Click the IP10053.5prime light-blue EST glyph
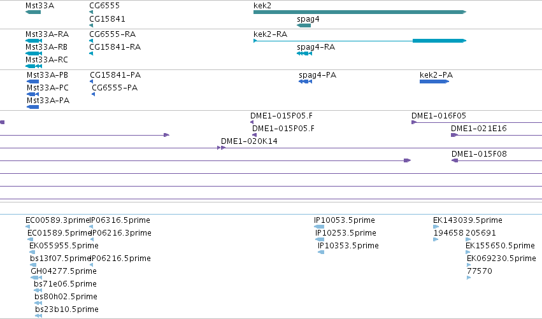 [319, 227]
